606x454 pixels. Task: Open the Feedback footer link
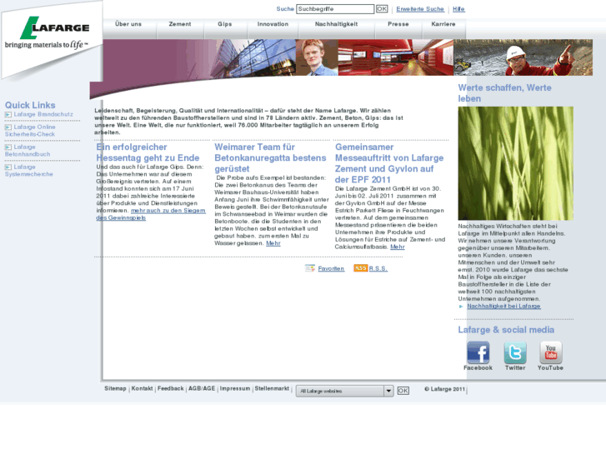170,388
